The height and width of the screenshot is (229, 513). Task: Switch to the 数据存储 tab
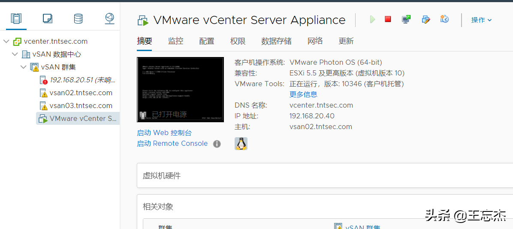pos(277,41)
